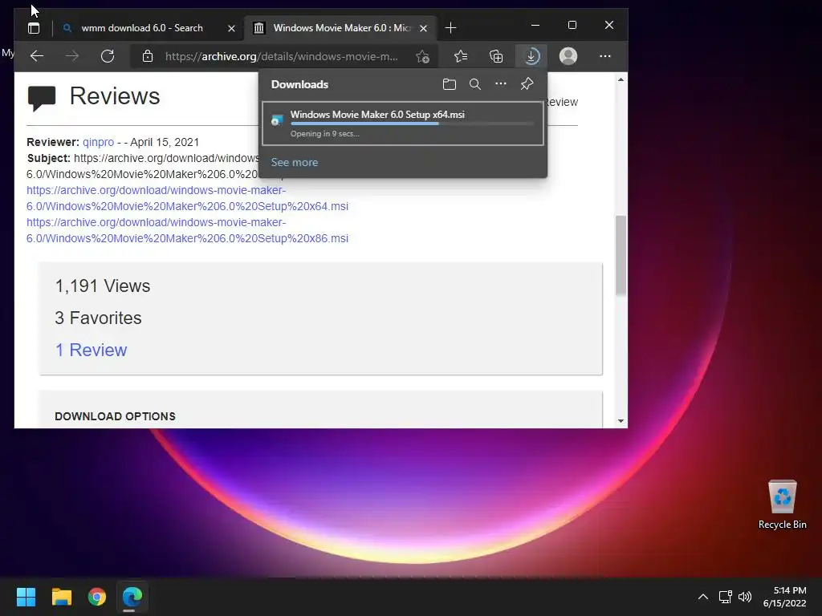
Task: Click the Reviews speech bubble icon
Action: [x=42, y=99]
